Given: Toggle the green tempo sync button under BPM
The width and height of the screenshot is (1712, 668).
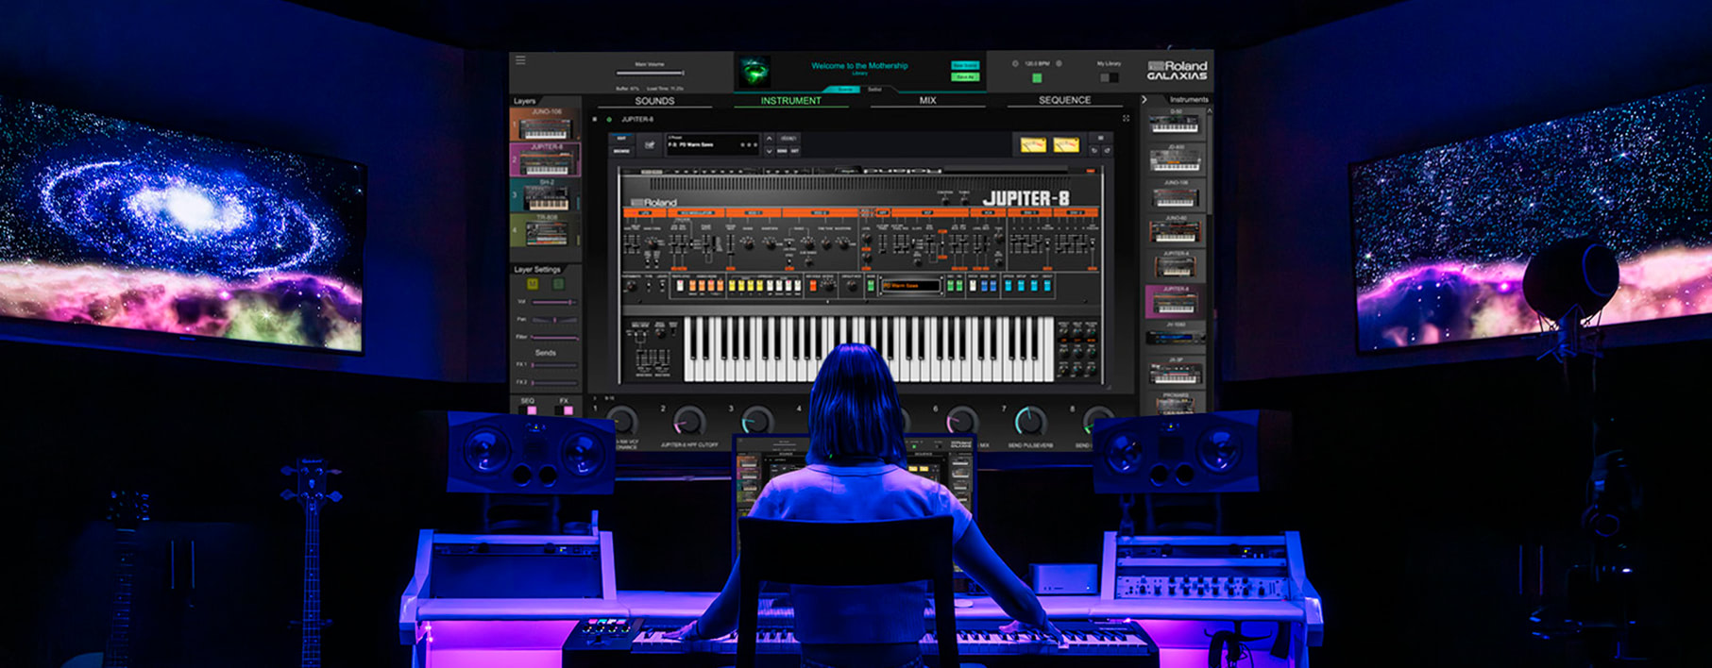Looking at the screenshot, I should pyautogui.click(x=1037, y=78).
